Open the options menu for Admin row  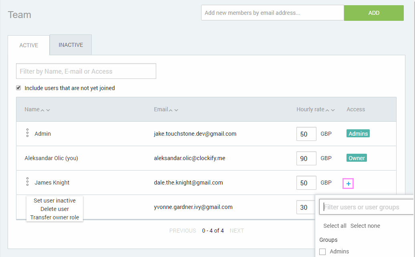(27, 133)
